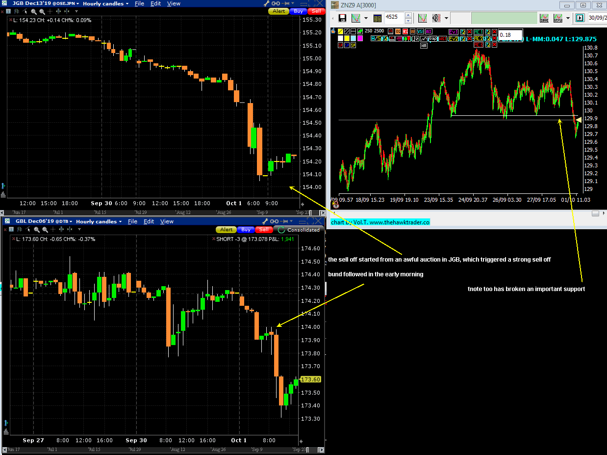Zoom in on the JGB chart
The width and height of the screenshot is (607, 455).
[34, 11]
